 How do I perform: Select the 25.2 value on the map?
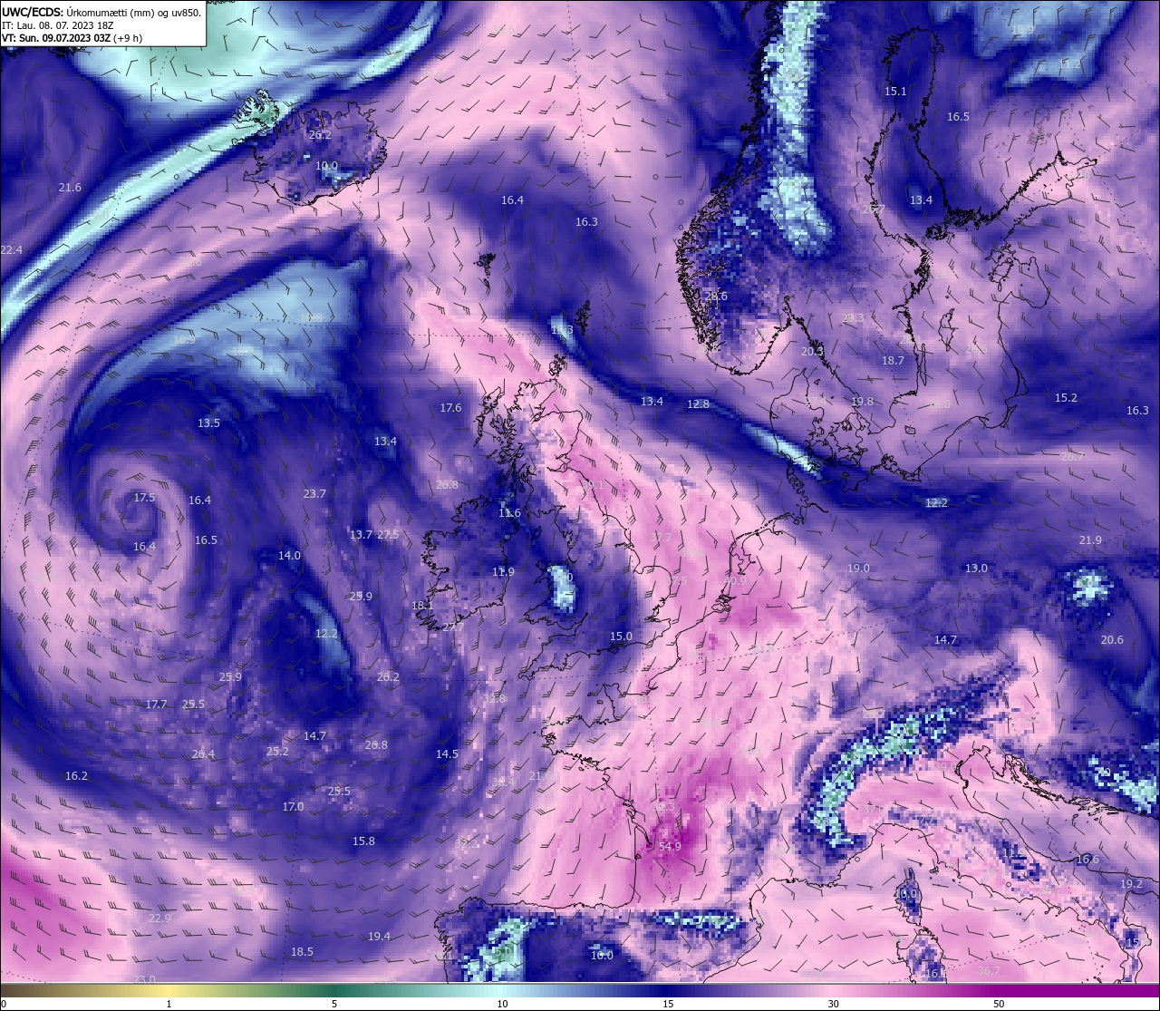coord(277,752)
